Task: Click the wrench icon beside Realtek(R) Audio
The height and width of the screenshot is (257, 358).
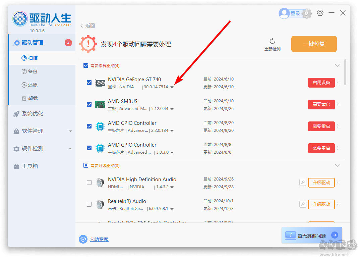Action: pyautogui.click(x=303, y=204)
